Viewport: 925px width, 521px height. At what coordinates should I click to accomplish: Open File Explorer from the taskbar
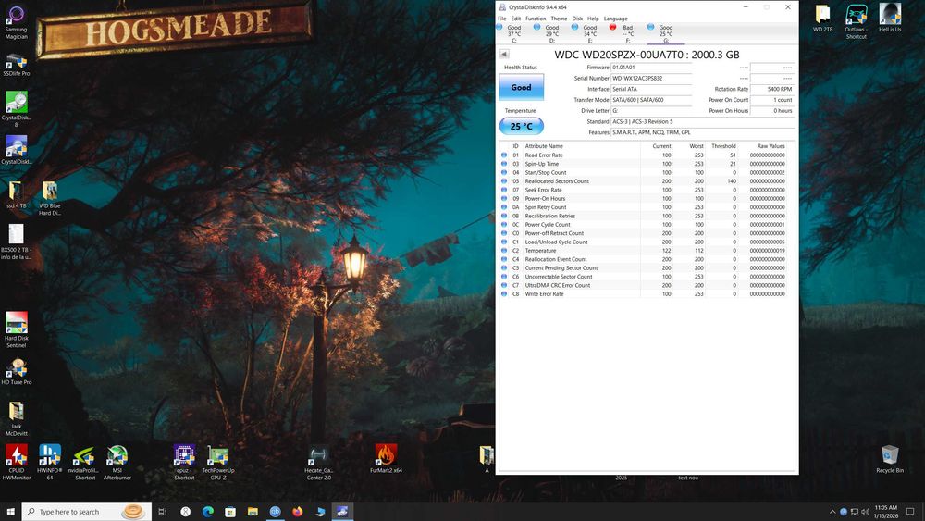click(x=253, y=512)
